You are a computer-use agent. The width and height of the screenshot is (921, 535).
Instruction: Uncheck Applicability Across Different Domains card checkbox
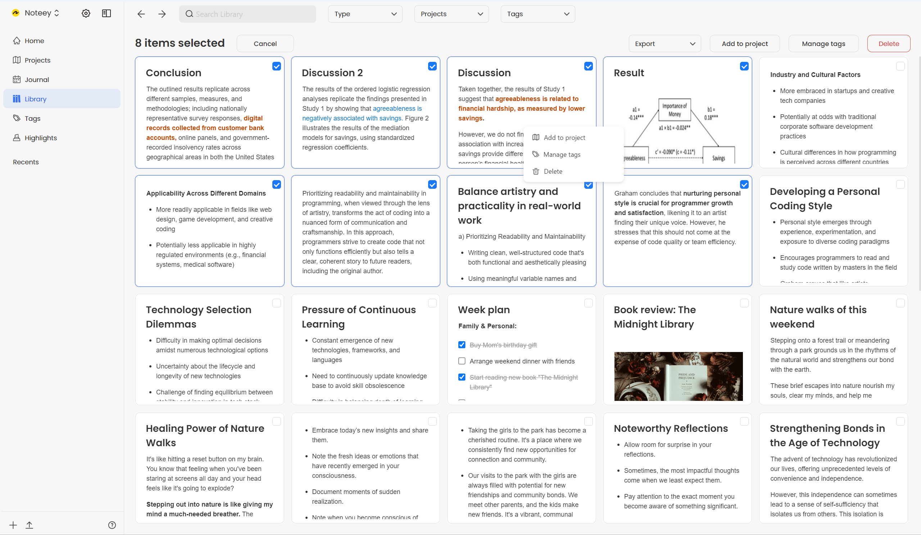[x=277, y=185]
